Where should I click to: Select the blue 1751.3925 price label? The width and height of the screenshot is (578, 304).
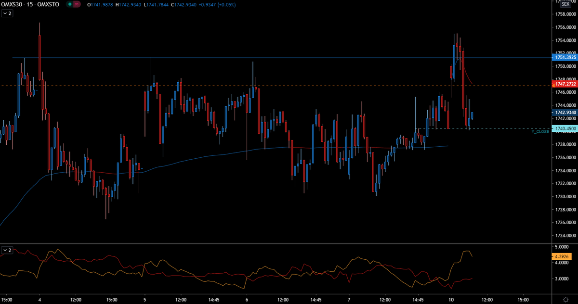[x=565, y=57]
